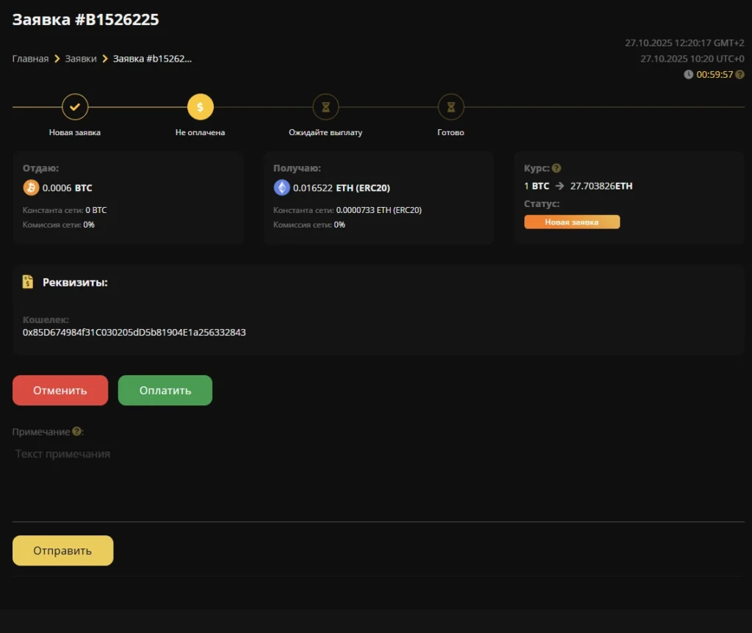Viewport: 752px width, 633px height.
Task: Click the Комиссия сети 0% under Получаю
Action: coord(309,225)
